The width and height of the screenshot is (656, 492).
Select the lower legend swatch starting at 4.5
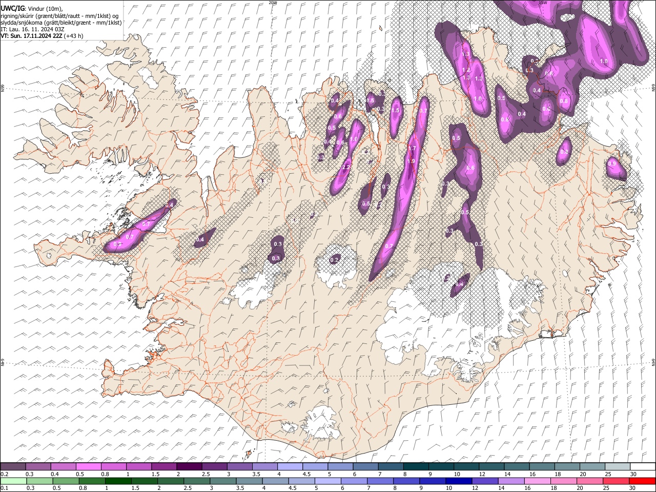(301, 481)
